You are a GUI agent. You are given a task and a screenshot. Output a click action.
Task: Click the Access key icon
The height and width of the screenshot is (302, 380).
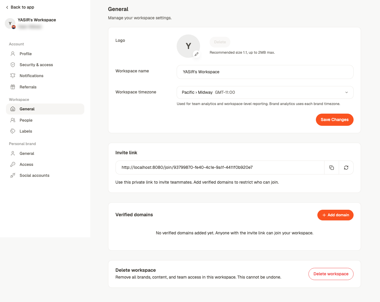(13, 164)
